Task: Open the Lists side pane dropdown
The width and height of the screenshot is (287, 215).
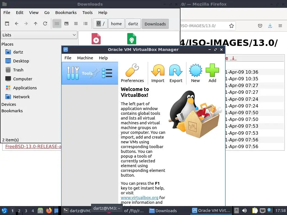Action: pyautogui.click(x=39, y=35)
